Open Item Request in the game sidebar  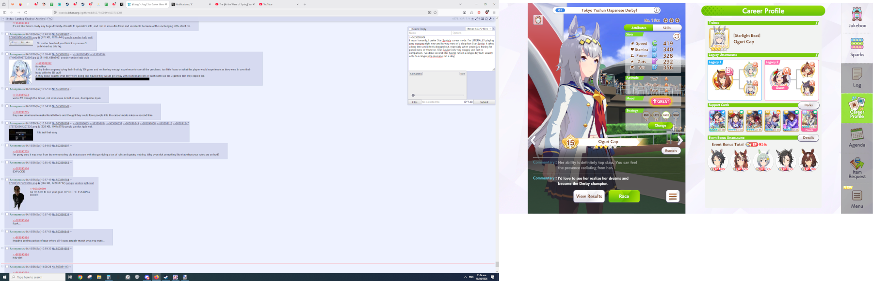tap(857, 168)
